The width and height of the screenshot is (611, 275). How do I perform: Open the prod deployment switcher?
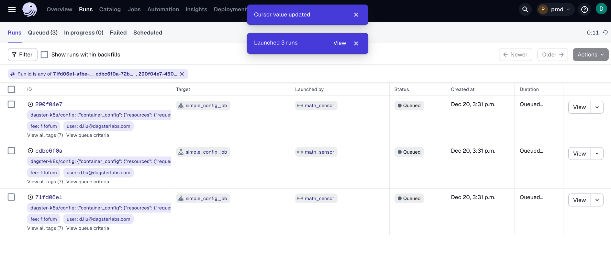pyautogui.click(x=555, y=9)
